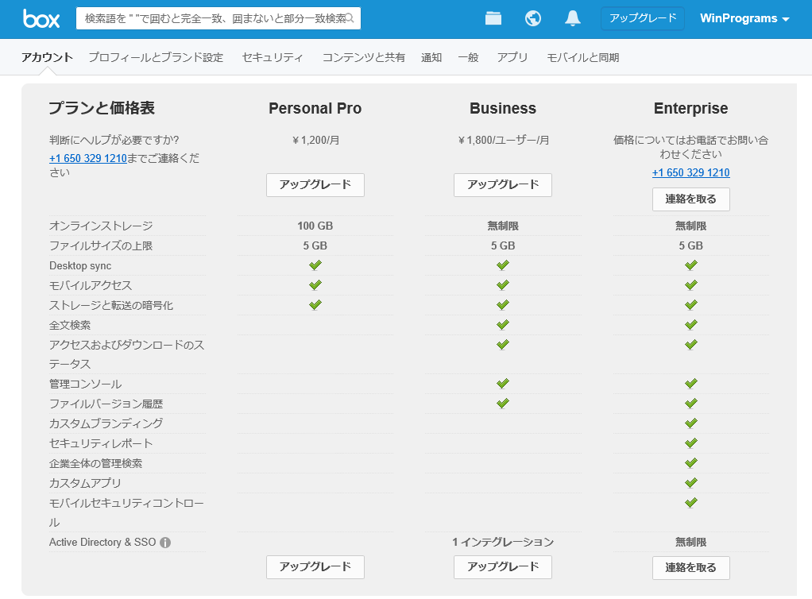The image size is (812, 599).
Task: Click top 連絡を取る button for Enterprise
Action: (x=690, y=199)
